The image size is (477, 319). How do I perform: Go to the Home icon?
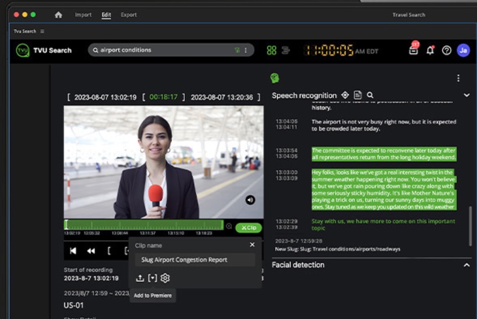[x=58, y=14]
